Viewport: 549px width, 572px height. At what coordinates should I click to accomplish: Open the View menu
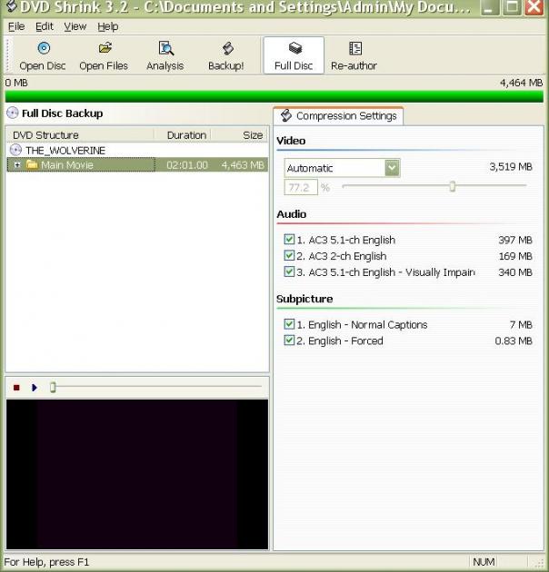(x=75, y=26)
